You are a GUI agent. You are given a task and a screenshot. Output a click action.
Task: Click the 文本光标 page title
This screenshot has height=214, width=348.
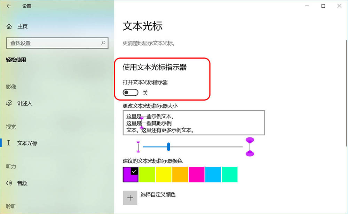(142, 26)
